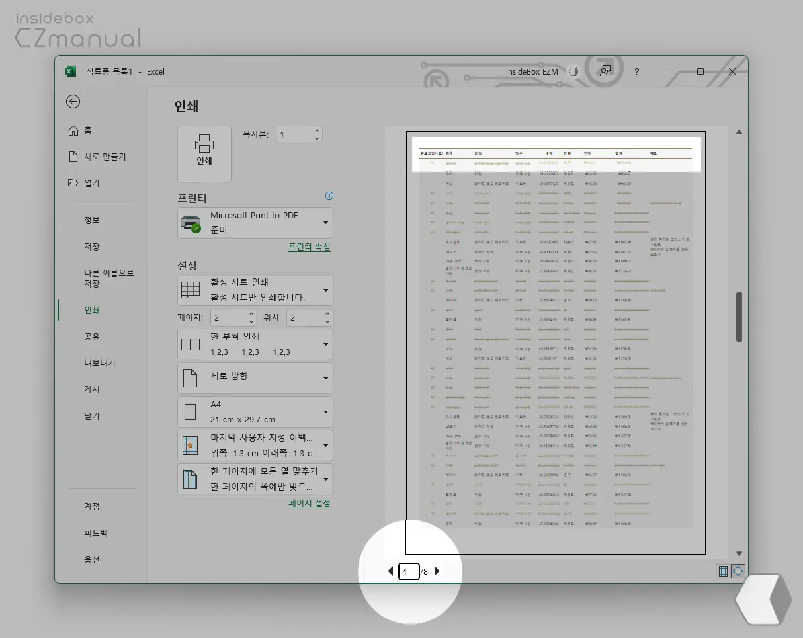Select 저장 in the sidebar menu
The width and height of the screenshot is (803, 638).
coord(92,247)
